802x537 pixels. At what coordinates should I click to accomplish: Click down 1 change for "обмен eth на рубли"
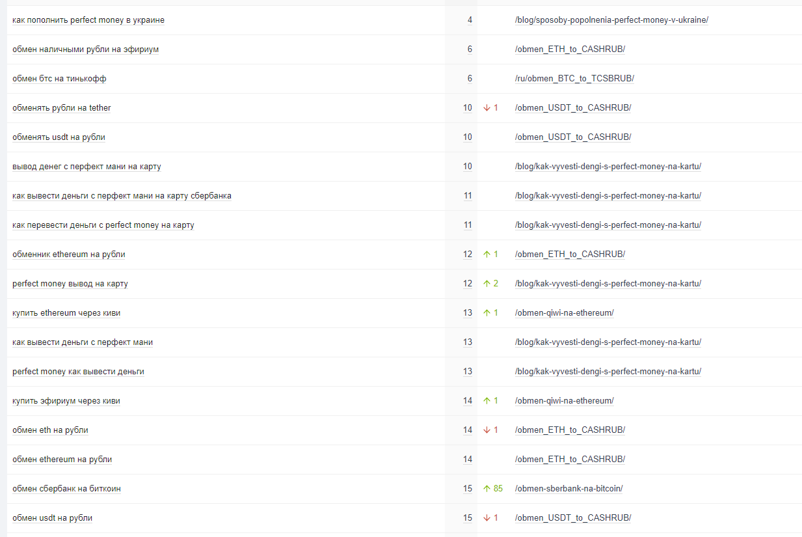click(x=490, y=430)
